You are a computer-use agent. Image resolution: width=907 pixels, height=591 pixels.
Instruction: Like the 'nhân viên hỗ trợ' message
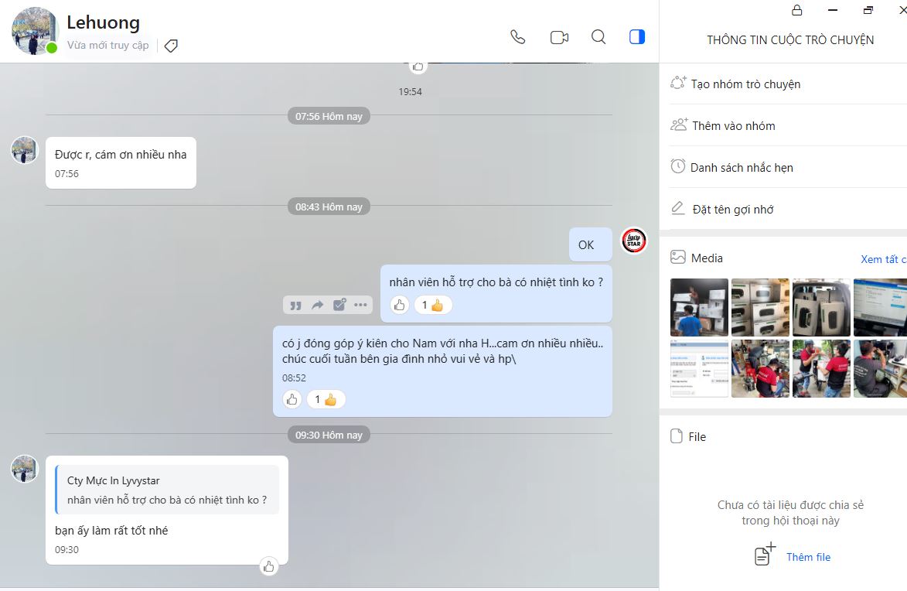399,305
